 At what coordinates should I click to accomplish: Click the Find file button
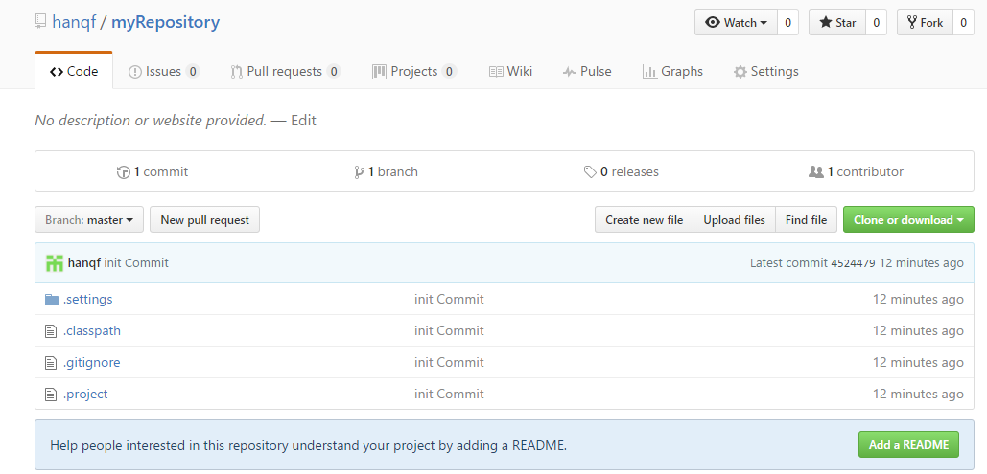[807, 220]
